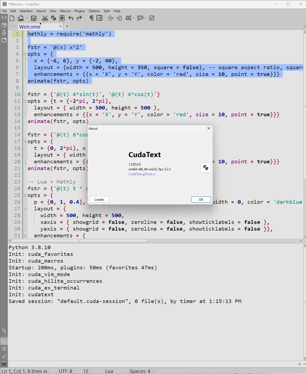Screen dimensions: 306x374
Task: Click the checkmark options toolbar icon
Action: pyautogui.click(x=152, y=18)
